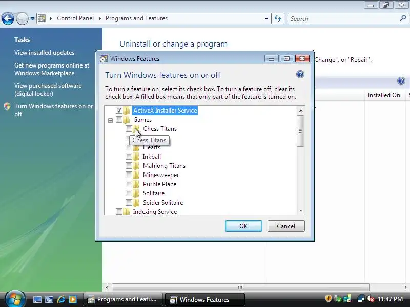Viewport: 410px width, 307px height.
Task: Click the network tray icon
Action: pos(361,299)
